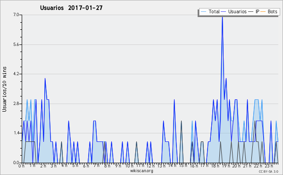Click the dark blue Usuarios legend line
This screenshot has height=175, width=283.
[224, 11]
